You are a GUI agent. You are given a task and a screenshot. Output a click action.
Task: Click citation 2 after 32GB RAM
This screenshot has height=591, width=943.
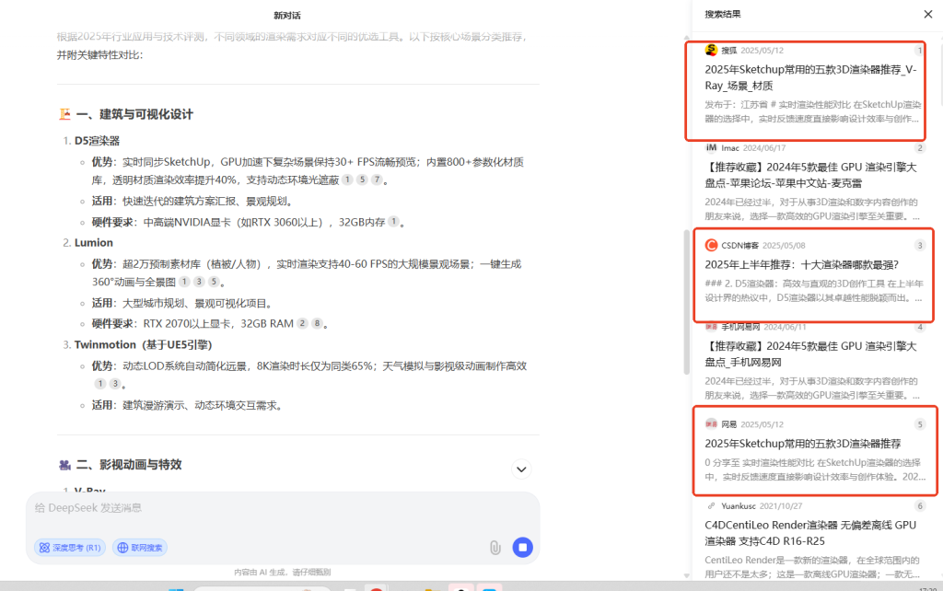point(302,323)
